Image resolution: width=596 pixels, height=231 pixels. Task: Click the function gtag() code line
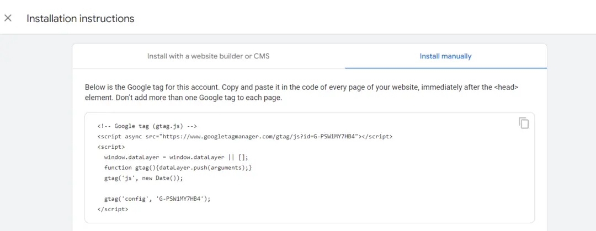(178, 167)
